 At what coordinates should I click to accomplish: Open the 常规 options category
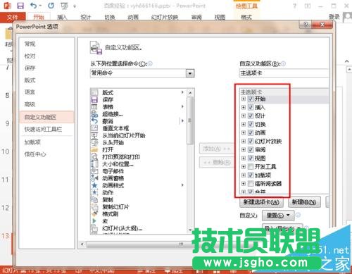(x=30, y=44)
